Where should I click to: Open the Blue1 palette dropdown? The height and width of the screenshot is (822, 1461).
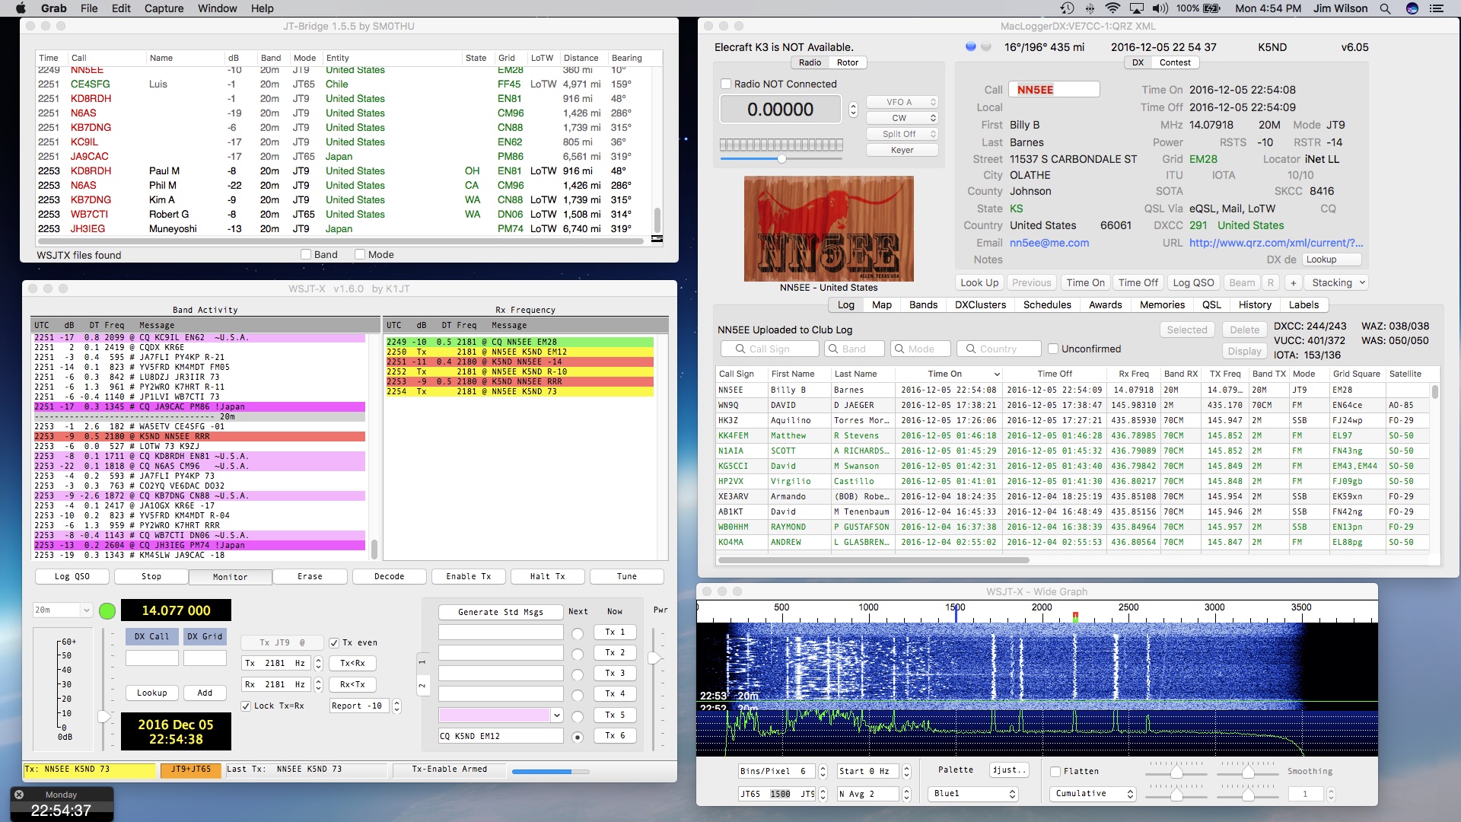(x=974, y=794)
